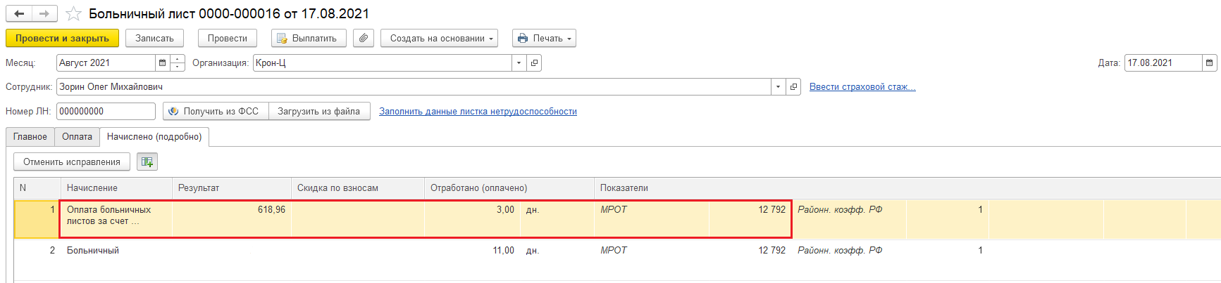Open the Сотрудник record with open-form icon
The height and width of the screenshot is (283, 1221).
[793, 87]
